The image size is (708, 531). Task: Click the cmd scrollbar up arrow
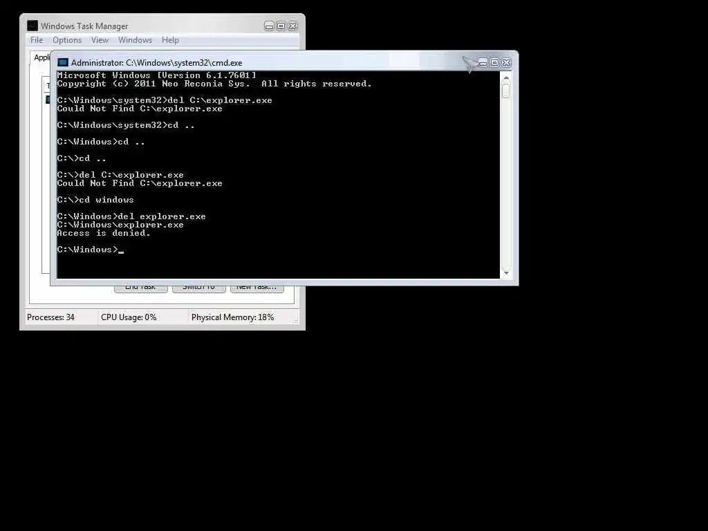point(505,78)
